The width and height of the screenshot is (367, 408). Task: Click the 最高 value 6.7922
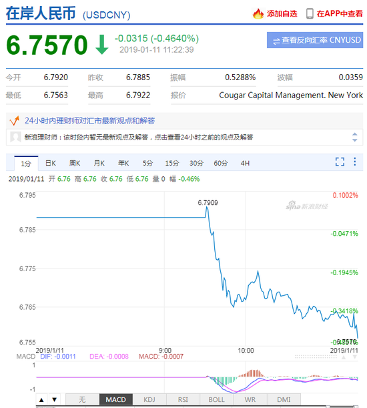point(138,95)
